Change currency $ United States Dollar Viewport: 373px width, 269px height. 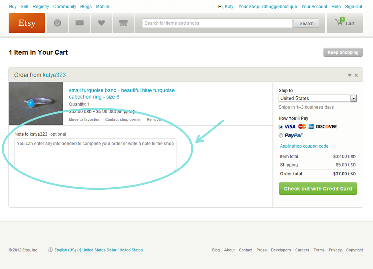coord(98,250)
